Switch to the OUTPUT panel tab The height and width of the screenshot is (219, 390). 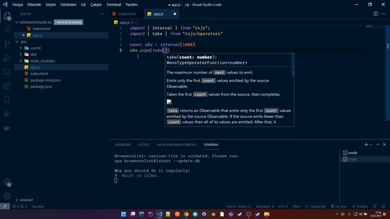[x=144, y=145]
